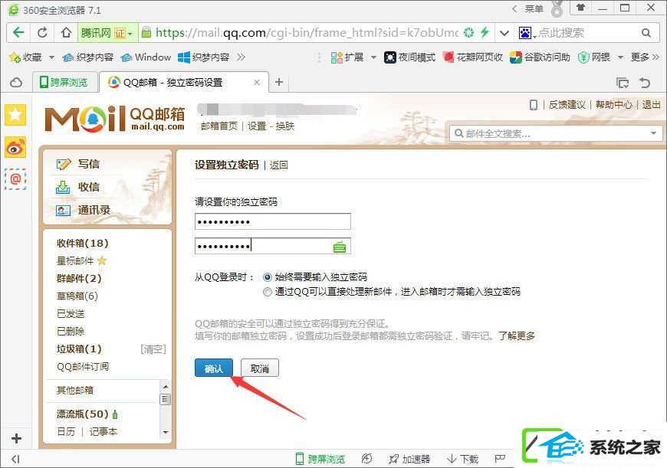Open the tab list window icon
667x468 pixels.
[623, 83]
